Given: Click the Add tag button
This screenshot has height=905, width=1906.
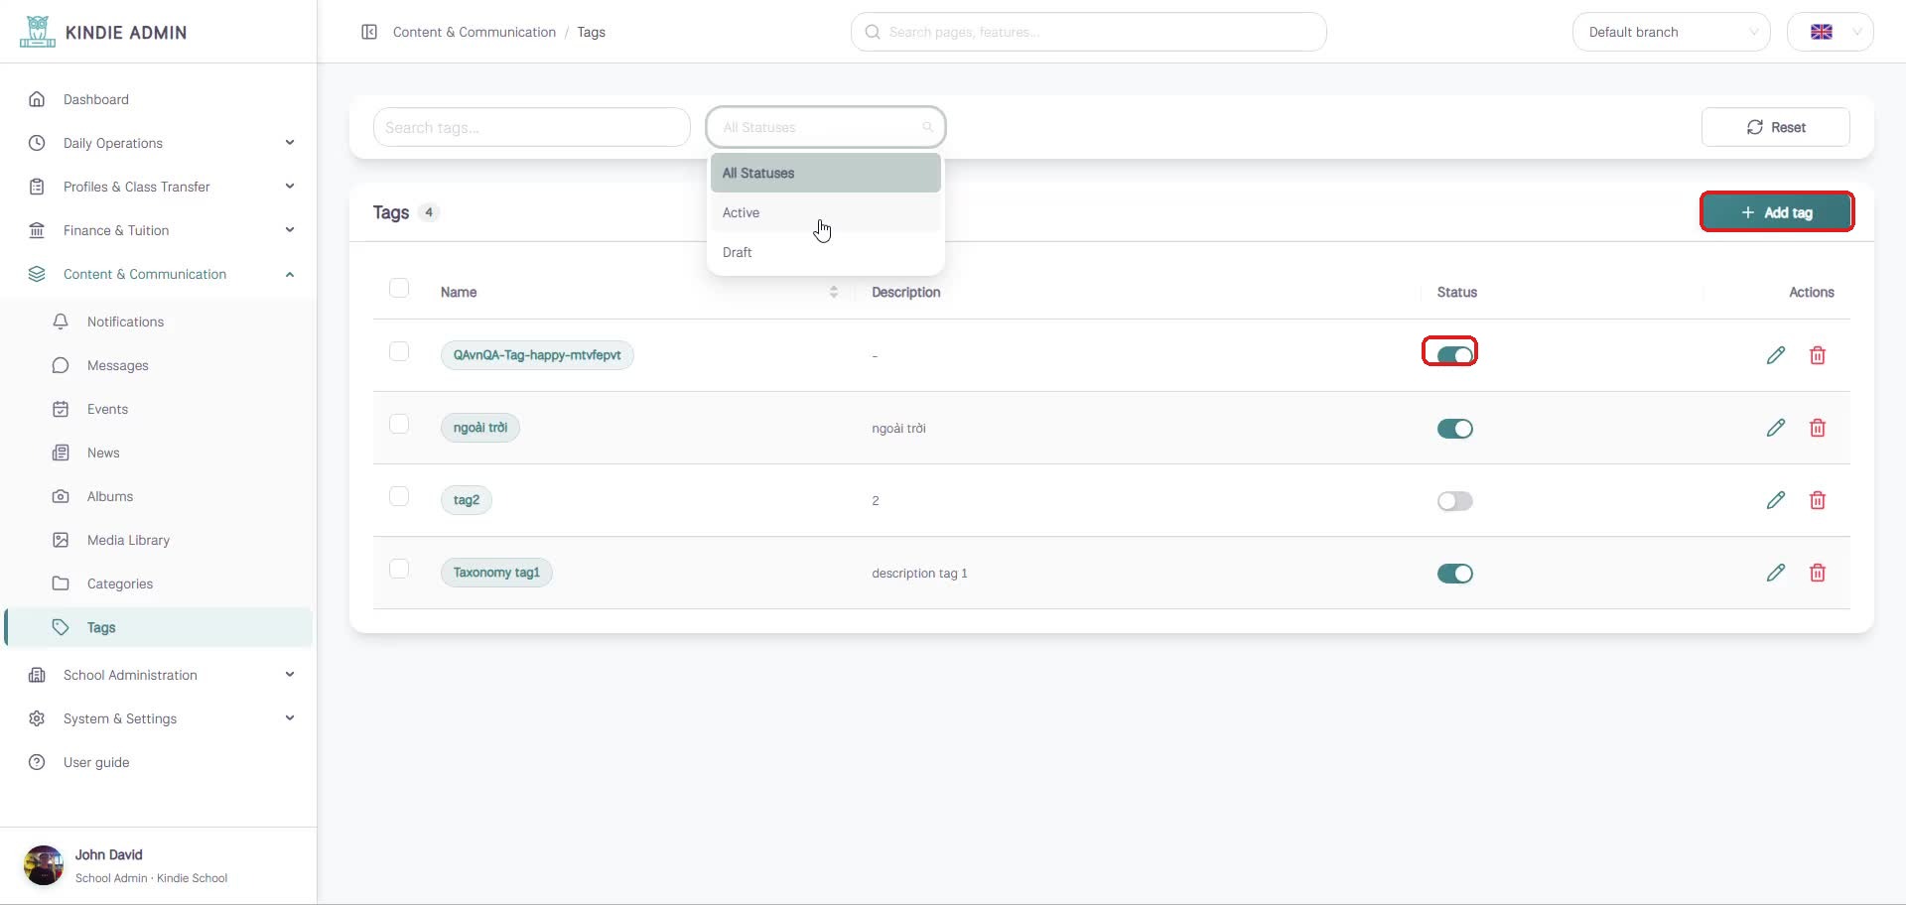Looking at the screenshot, I should pos(1777,212).
